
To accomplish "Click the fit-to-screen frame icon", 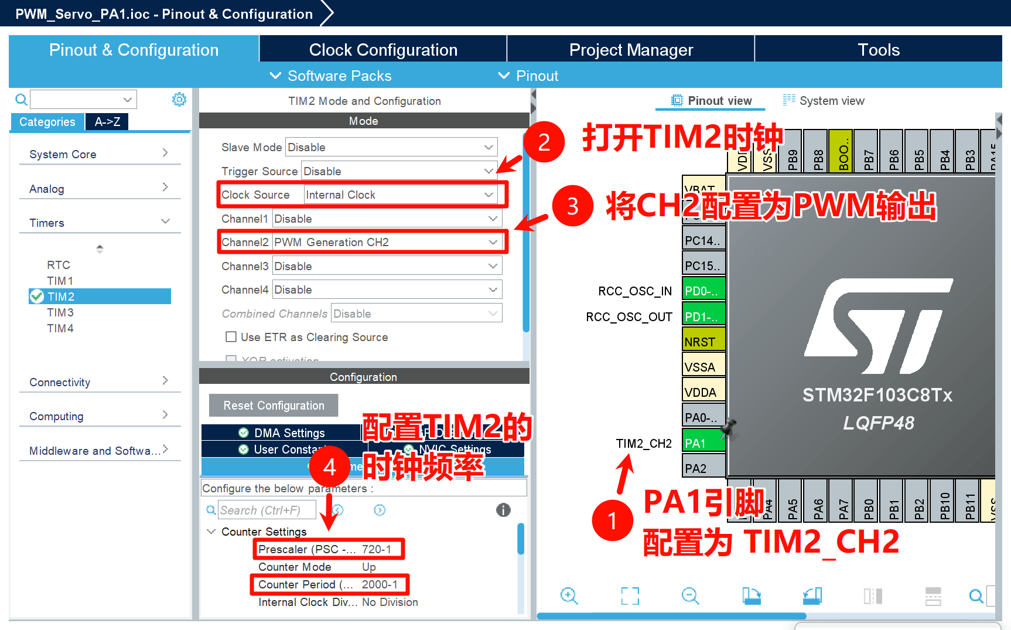I will tap(630, 596).
